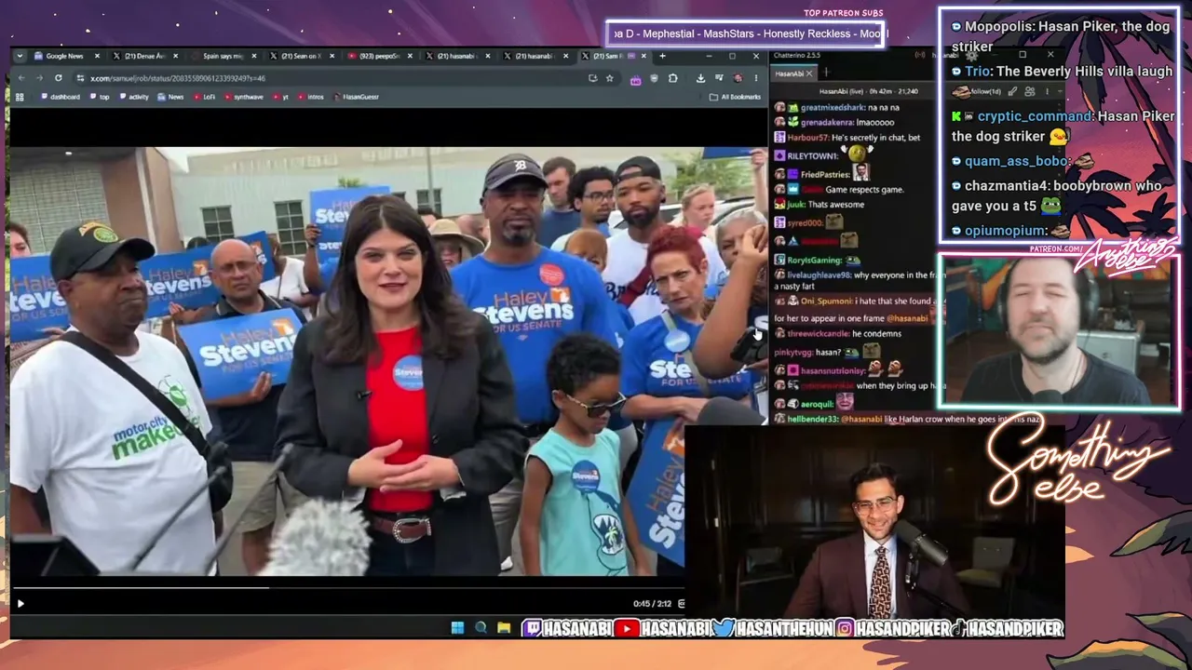
Task: Click pinkytvgg's username in chat
Action: click(x=793, y=353)
